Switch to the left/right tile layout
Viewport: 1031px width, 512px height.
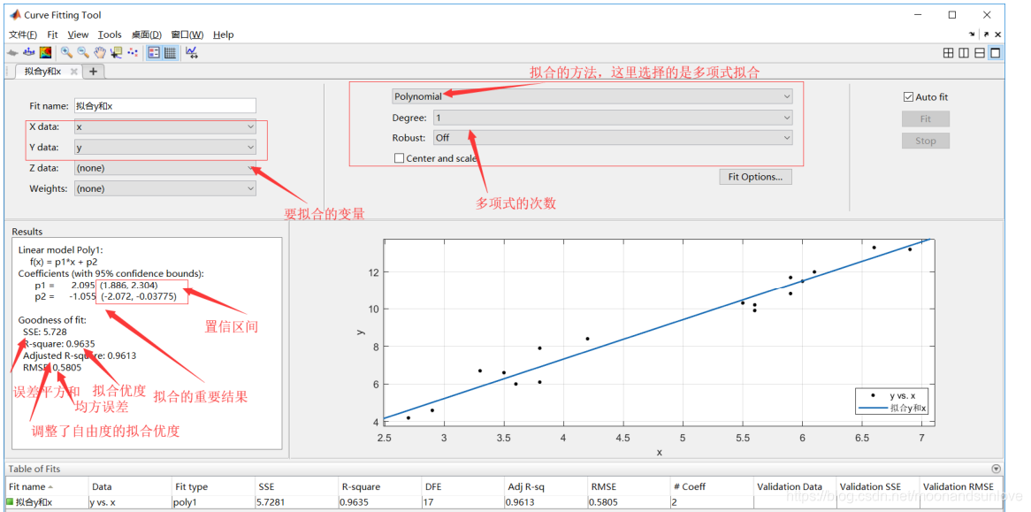click(x=964, y=52)
